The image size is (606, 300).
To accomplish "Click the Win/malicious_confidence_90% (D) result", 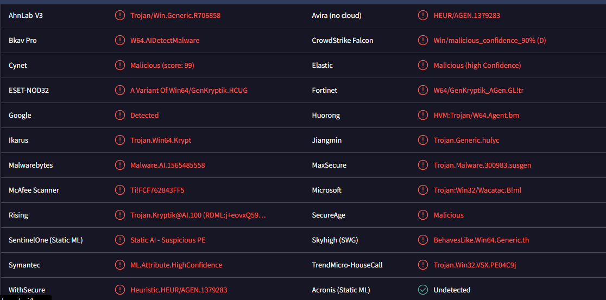I will point(490,40).
